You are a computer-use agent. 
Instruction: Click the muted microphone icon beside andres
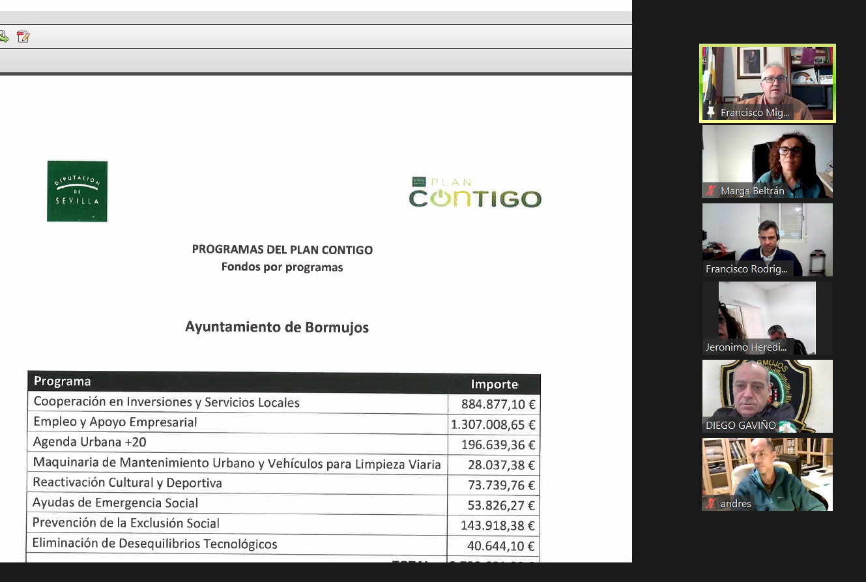click(711, 504)
